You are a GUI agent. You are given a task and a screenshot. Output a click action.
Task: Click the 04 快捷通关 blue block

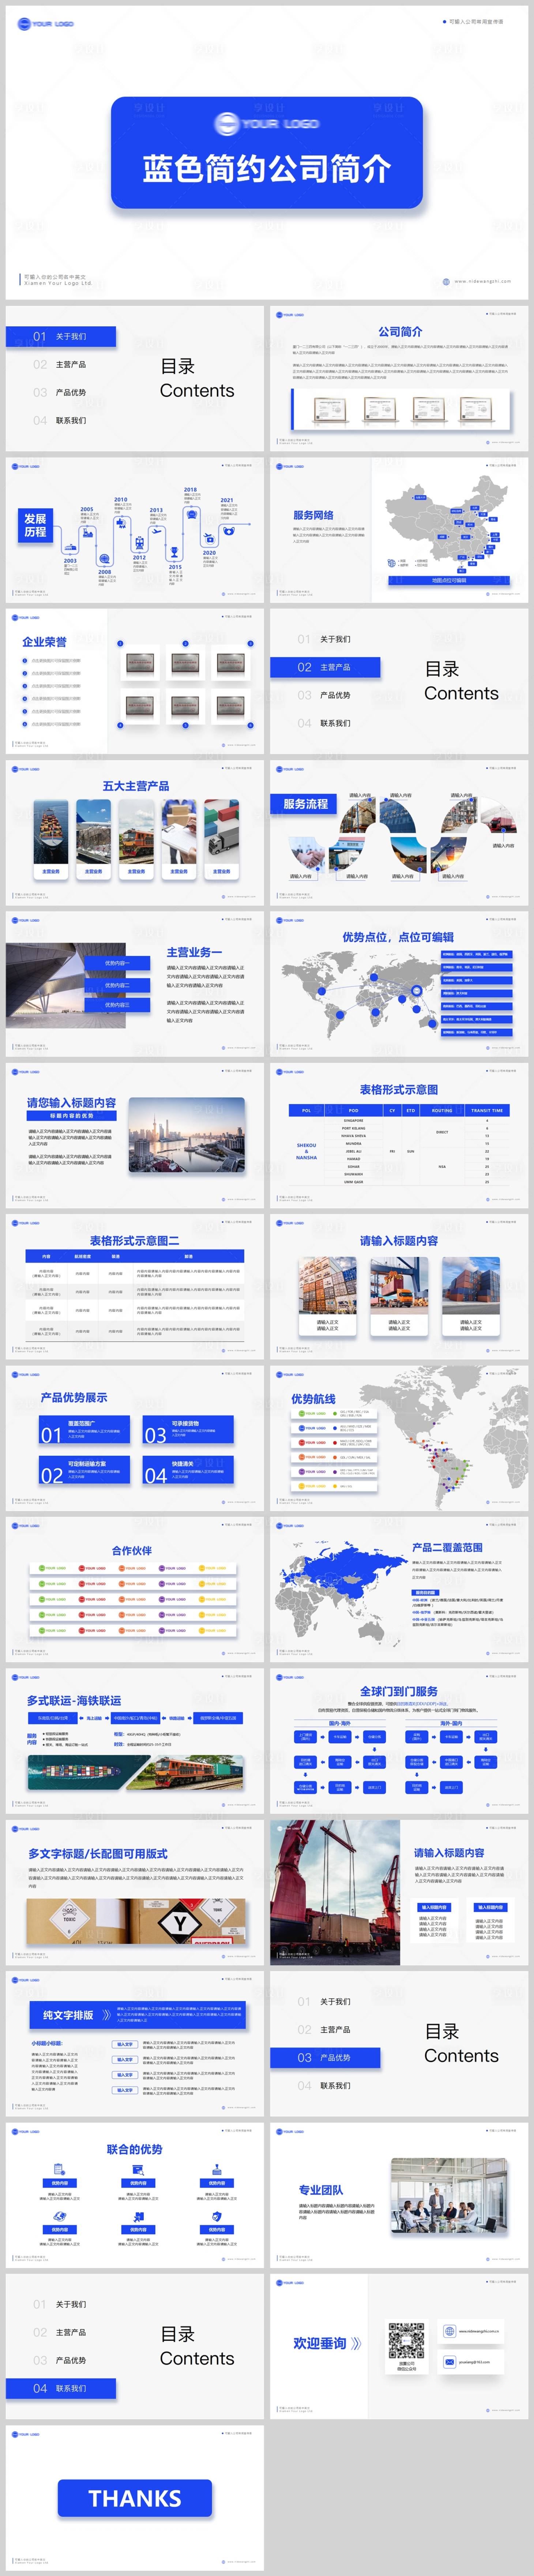pos(188,1470)
